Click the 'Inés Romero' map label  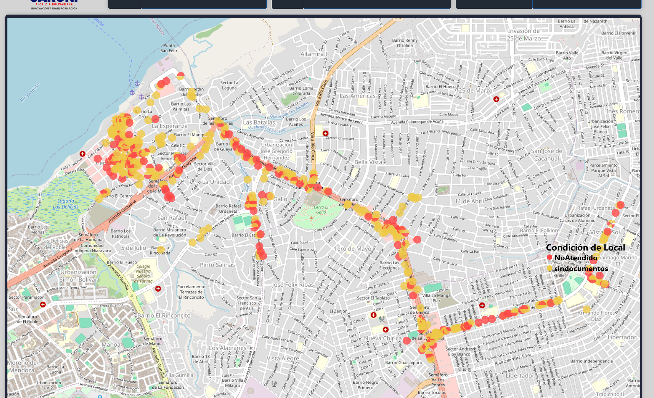pyautogui.click(x=623, y=111)
